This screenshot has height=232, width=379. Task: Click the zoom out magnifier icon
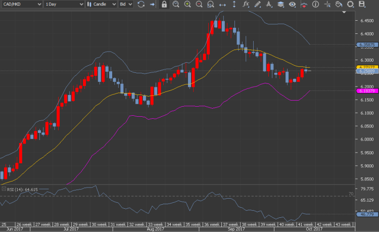(199, 5)
